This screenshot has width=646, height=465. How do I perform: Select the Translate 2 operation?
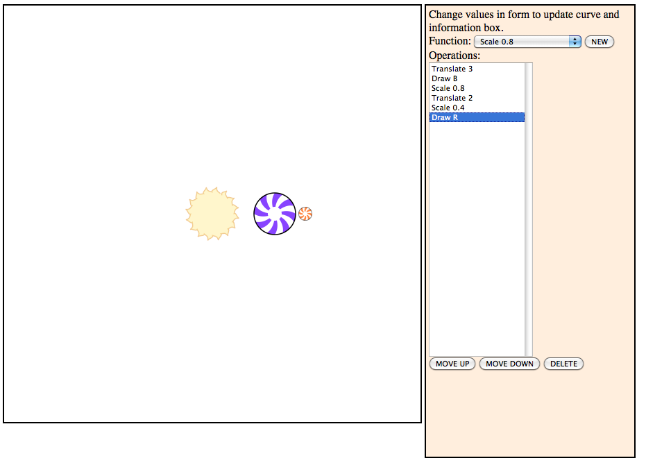pos(452,98)
